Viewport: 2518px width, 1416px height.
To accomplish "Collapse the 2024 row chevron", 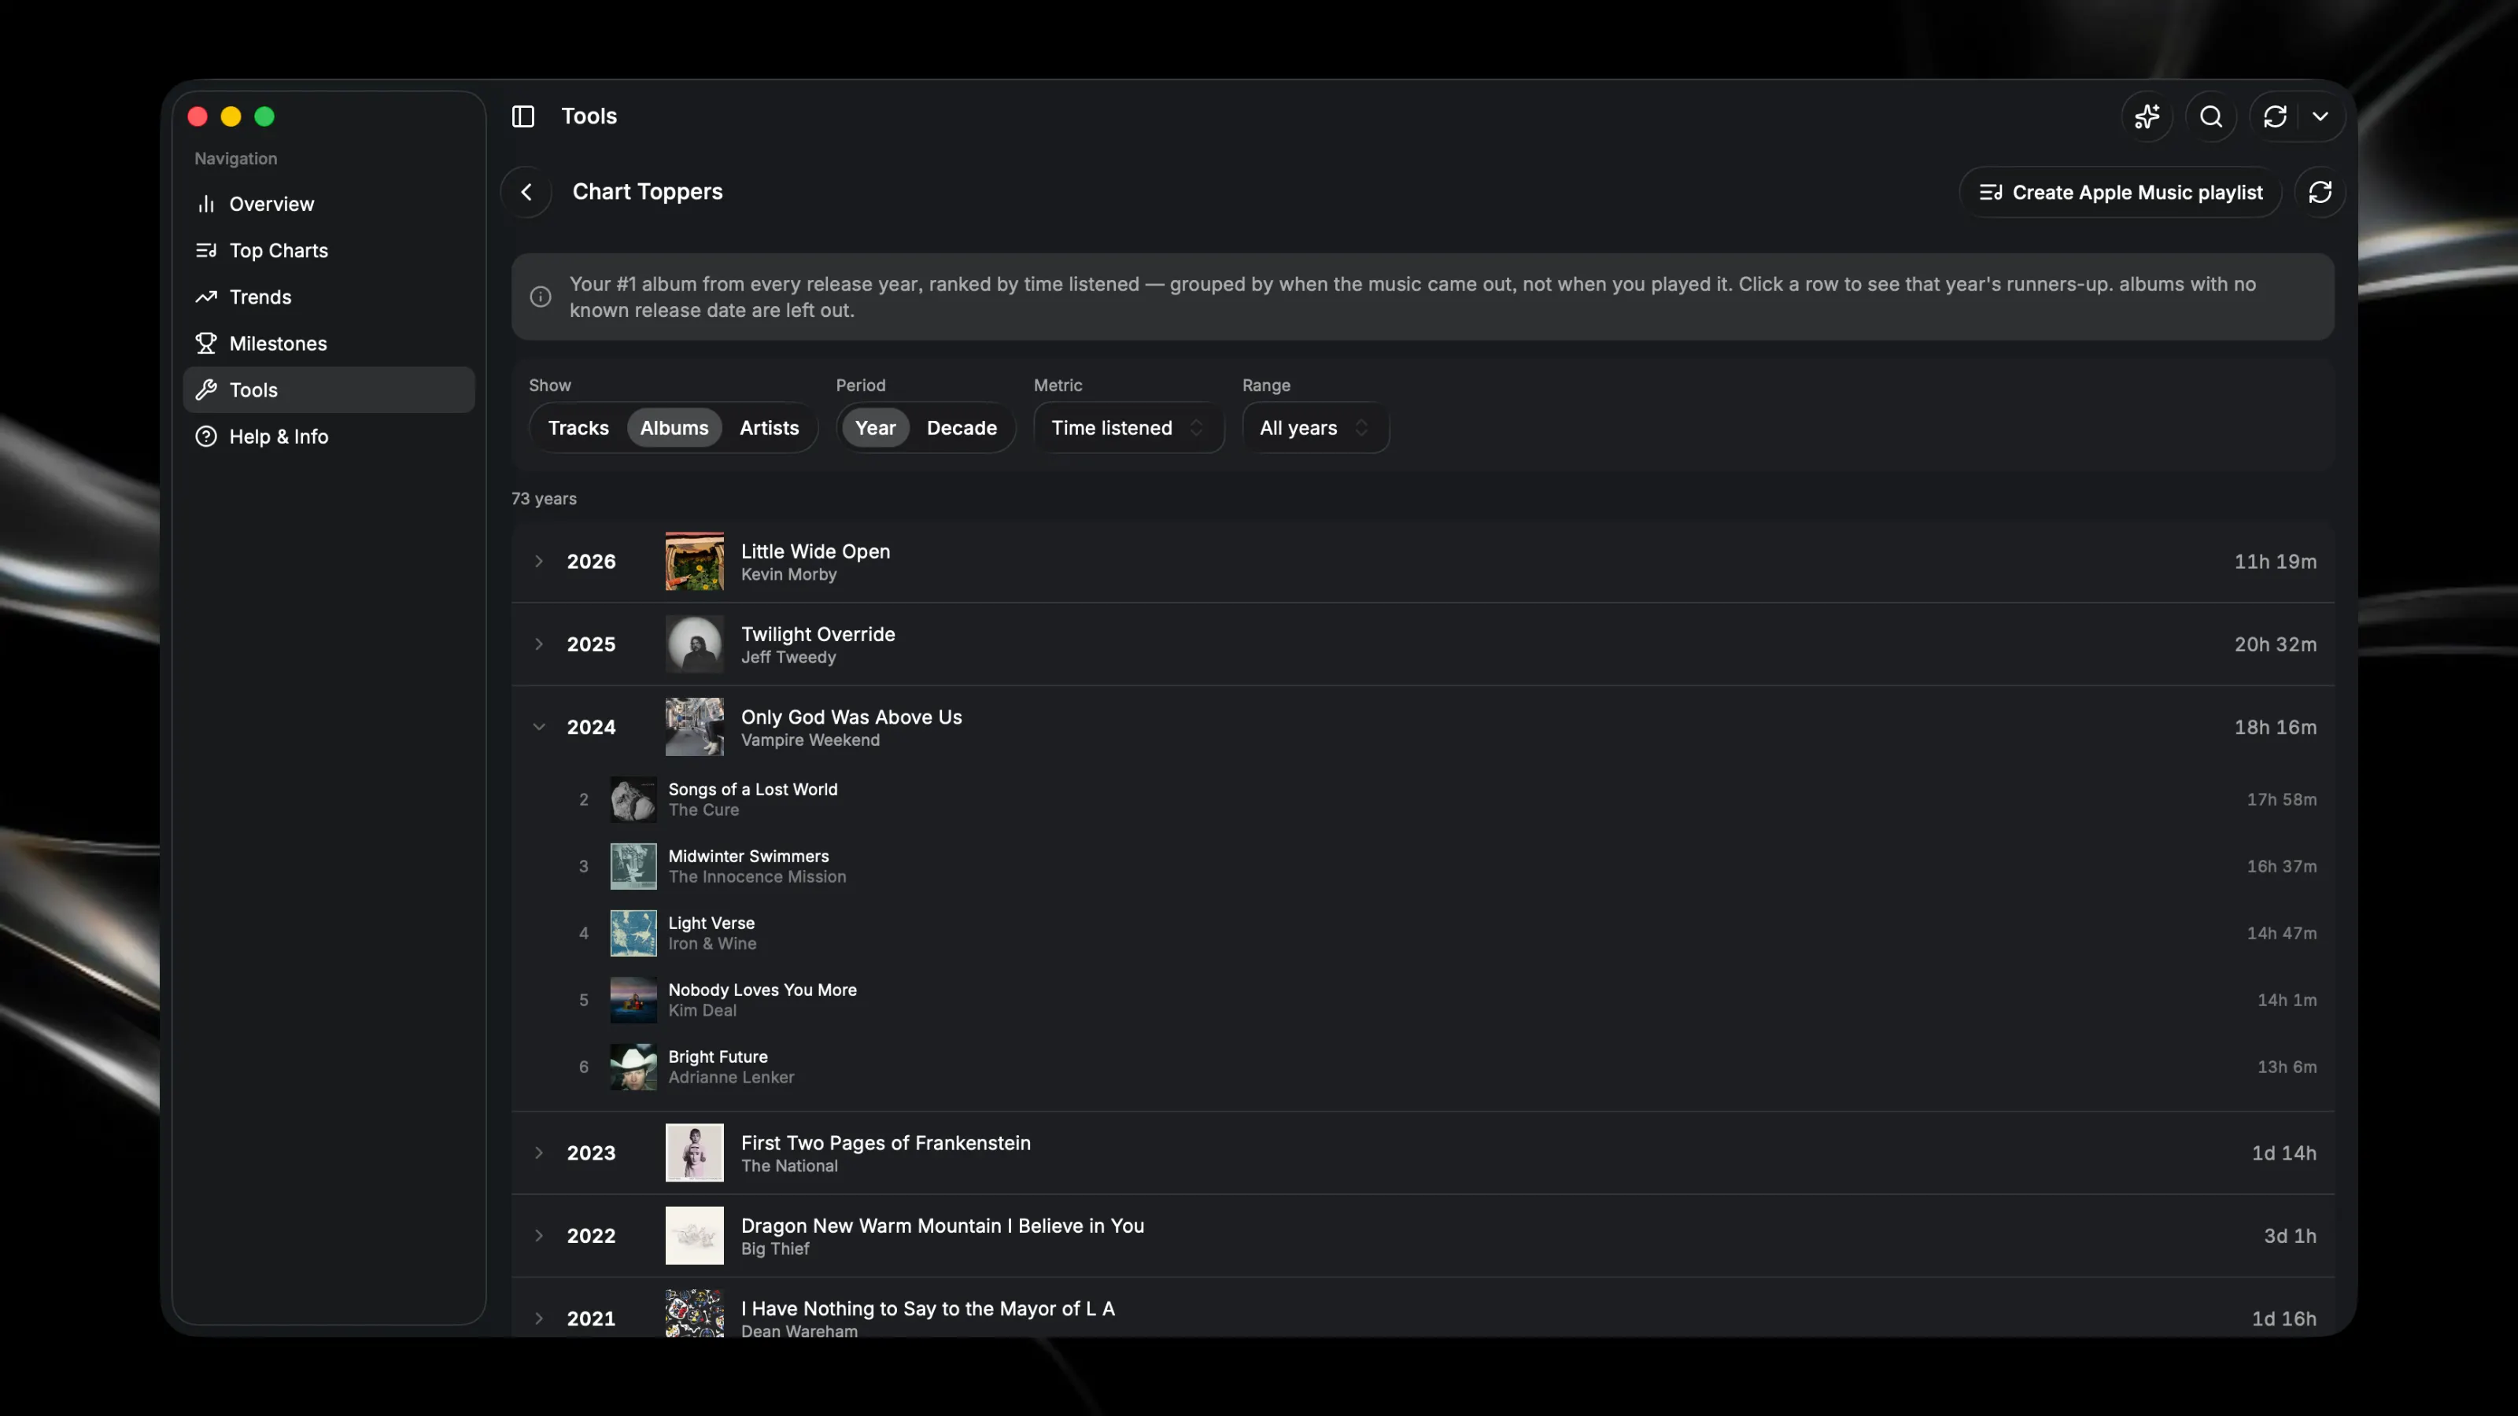I will tap(538, 727).
